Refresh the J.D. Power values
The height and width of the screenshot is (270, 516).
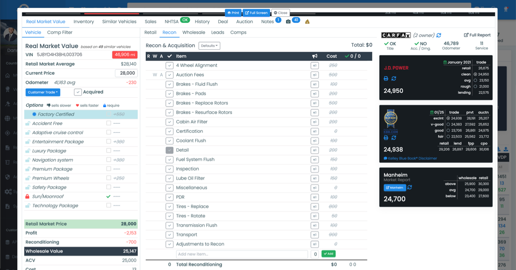[393, 79]
